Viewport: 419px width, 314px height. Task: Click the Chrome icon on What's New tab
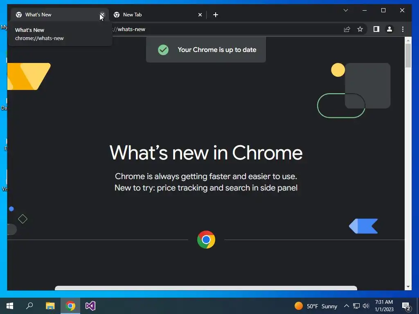click(x=19, y=15)
